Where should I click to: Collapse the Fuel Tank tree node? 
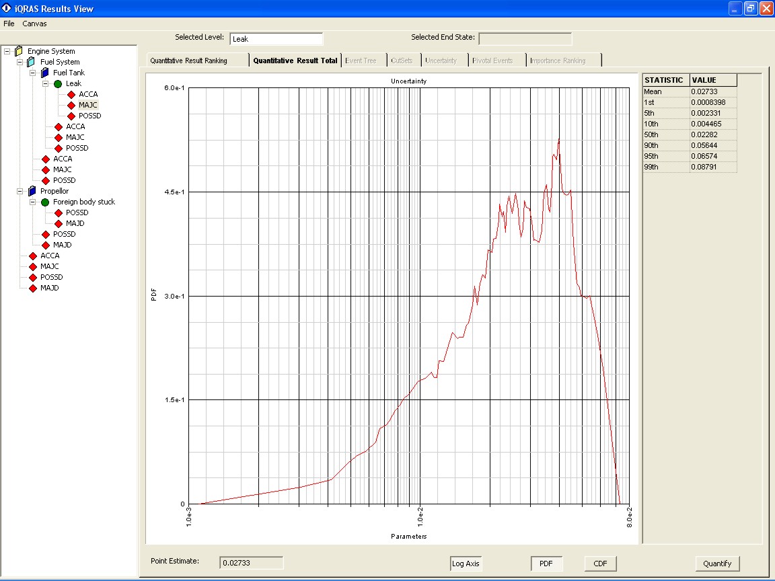[x=32, y=73]
